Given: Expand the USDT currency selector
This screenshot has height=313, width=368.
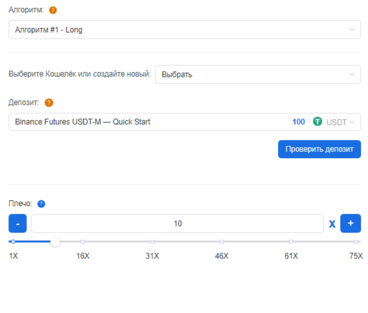Looking at the screenshot, I should click(340, 122).
